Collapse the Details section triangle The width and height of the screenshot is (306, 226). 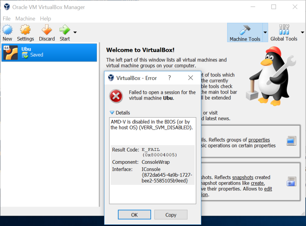(x=112, y=113)
